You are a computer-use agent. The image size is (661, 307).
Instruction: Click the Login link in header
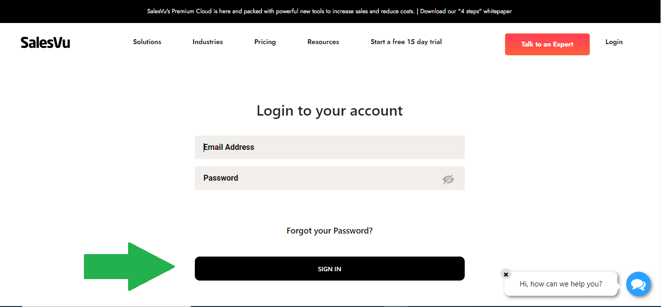coord(613,42)
